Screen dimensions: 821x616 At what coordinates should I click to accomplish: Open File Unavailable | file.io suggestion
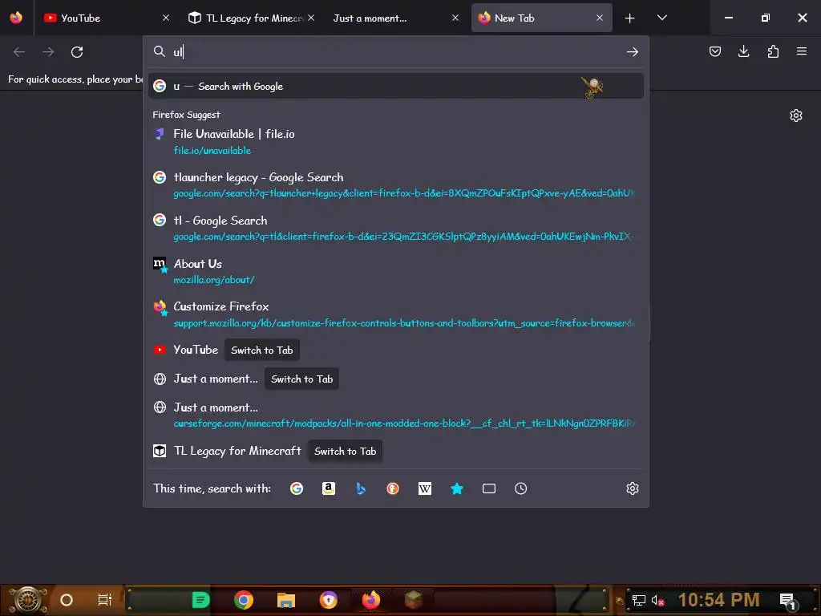pyautogui.click(x=396, y=142)
